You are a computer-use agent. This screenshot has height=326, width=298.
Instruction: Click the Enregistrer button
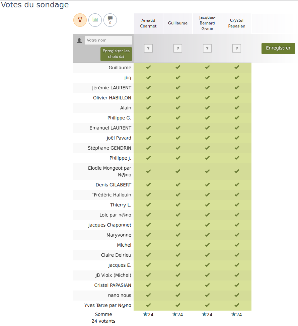[x=278, y=49]
